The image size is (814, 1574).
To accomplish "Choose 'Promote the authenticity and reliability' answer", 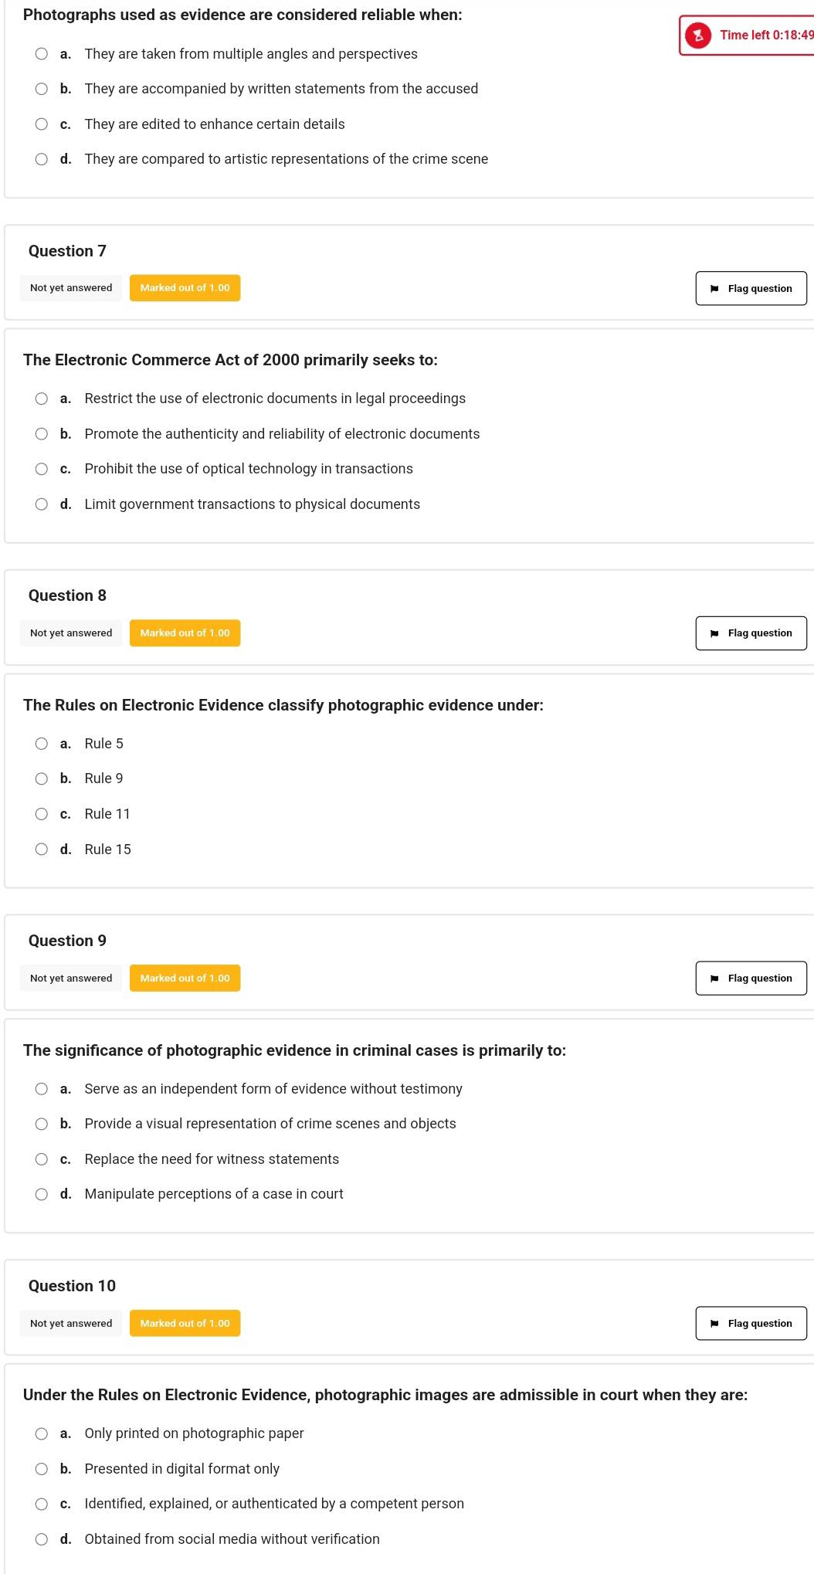I will click(42, 434).
